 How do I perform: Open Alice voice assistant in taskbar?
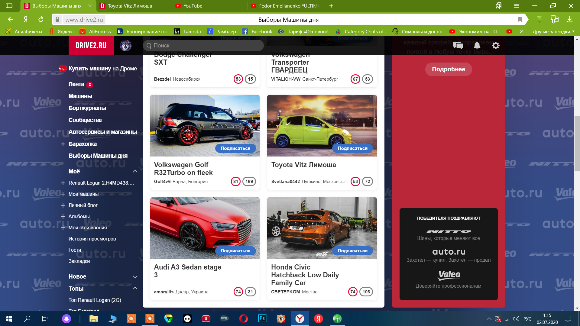tap(66, 318)
